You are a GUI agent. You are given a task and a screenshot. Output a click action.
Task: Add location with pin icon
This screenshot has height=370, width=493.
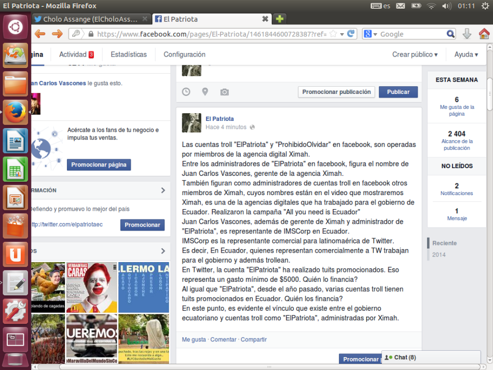[205, 92]
